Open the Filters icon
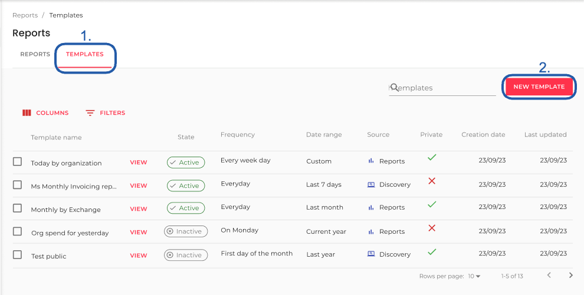This screenshot has width=584, height=295. click(x=90, y=113)
